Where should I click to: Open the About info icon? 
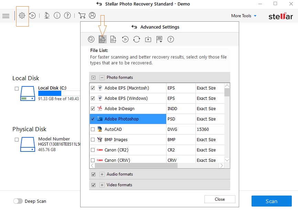[x=57, y=15]
